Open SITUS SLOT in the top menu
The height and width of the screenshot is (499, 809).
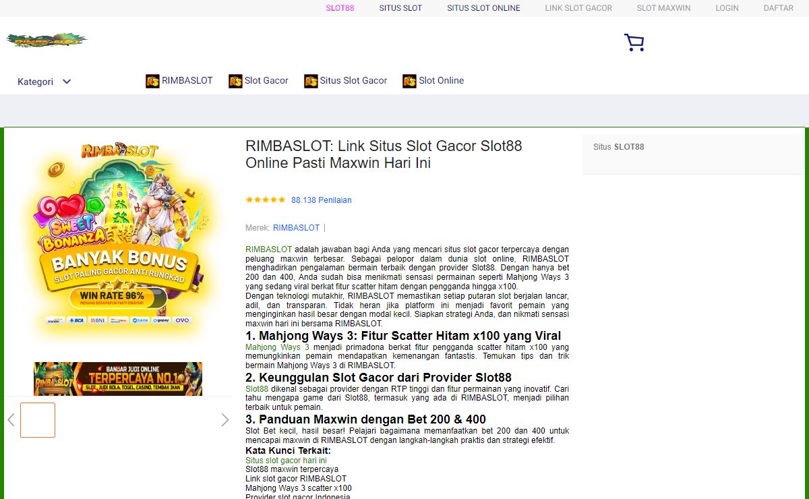pyautogui.click(x=400, y=8)
